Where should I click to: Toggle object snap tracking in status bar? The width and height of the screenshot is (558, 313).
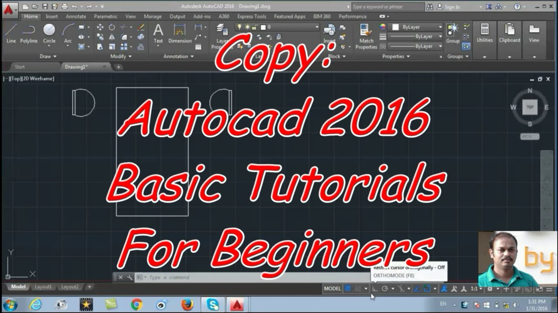pyautogui.click(x=417, y=289)
